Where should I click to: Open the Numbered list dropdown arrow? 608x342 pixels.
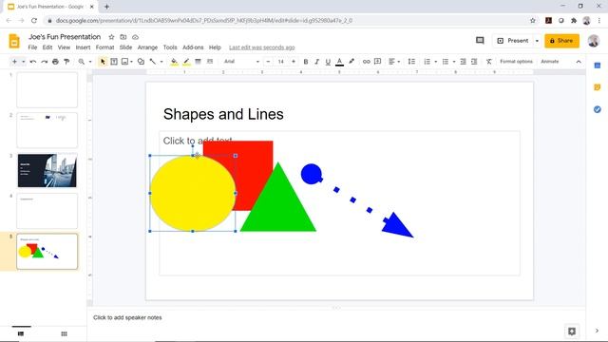coord(435,62)
